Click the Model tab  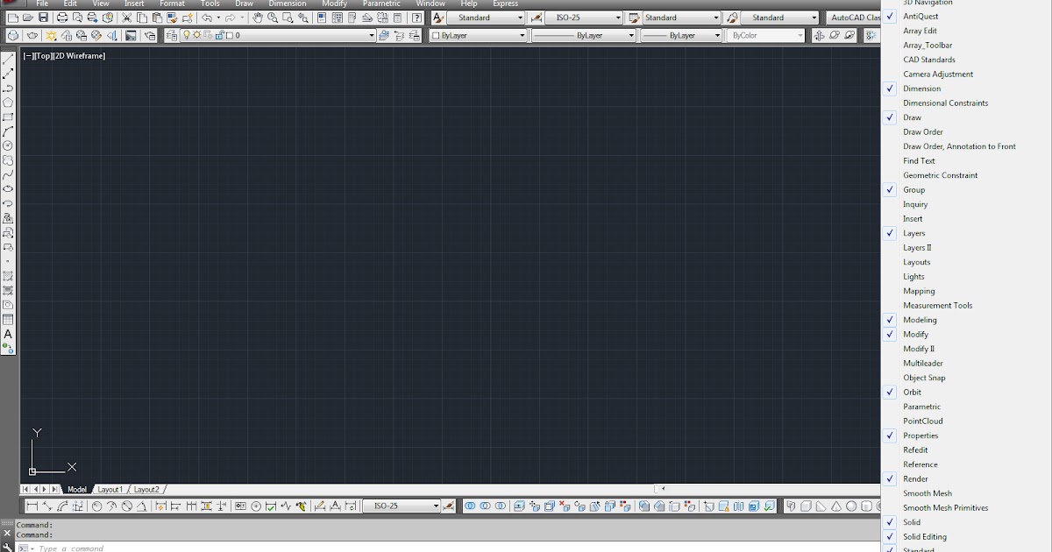[x=77, y=489]
